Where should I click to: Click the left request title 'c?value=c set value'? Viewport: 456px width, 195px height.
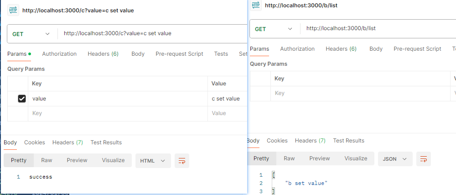click(x=78, y=11)
